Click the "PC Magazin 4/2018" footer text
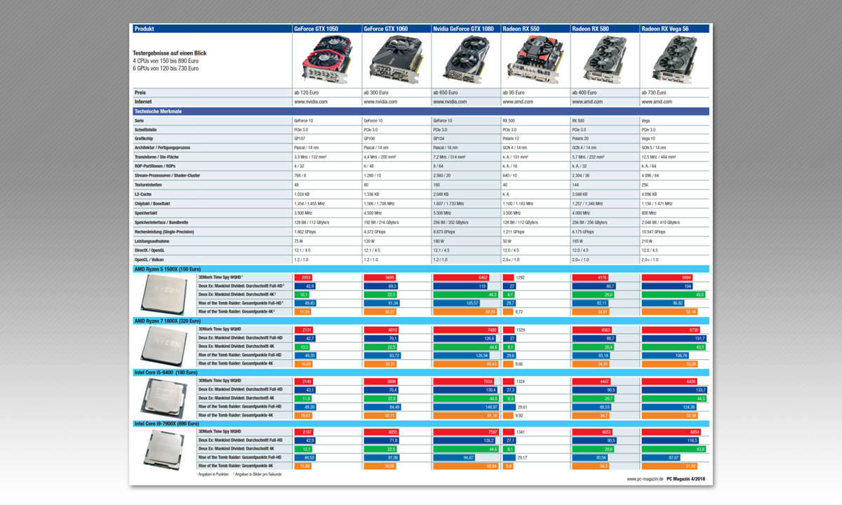This screenshot has height=505, width=842. click(686, 479)
